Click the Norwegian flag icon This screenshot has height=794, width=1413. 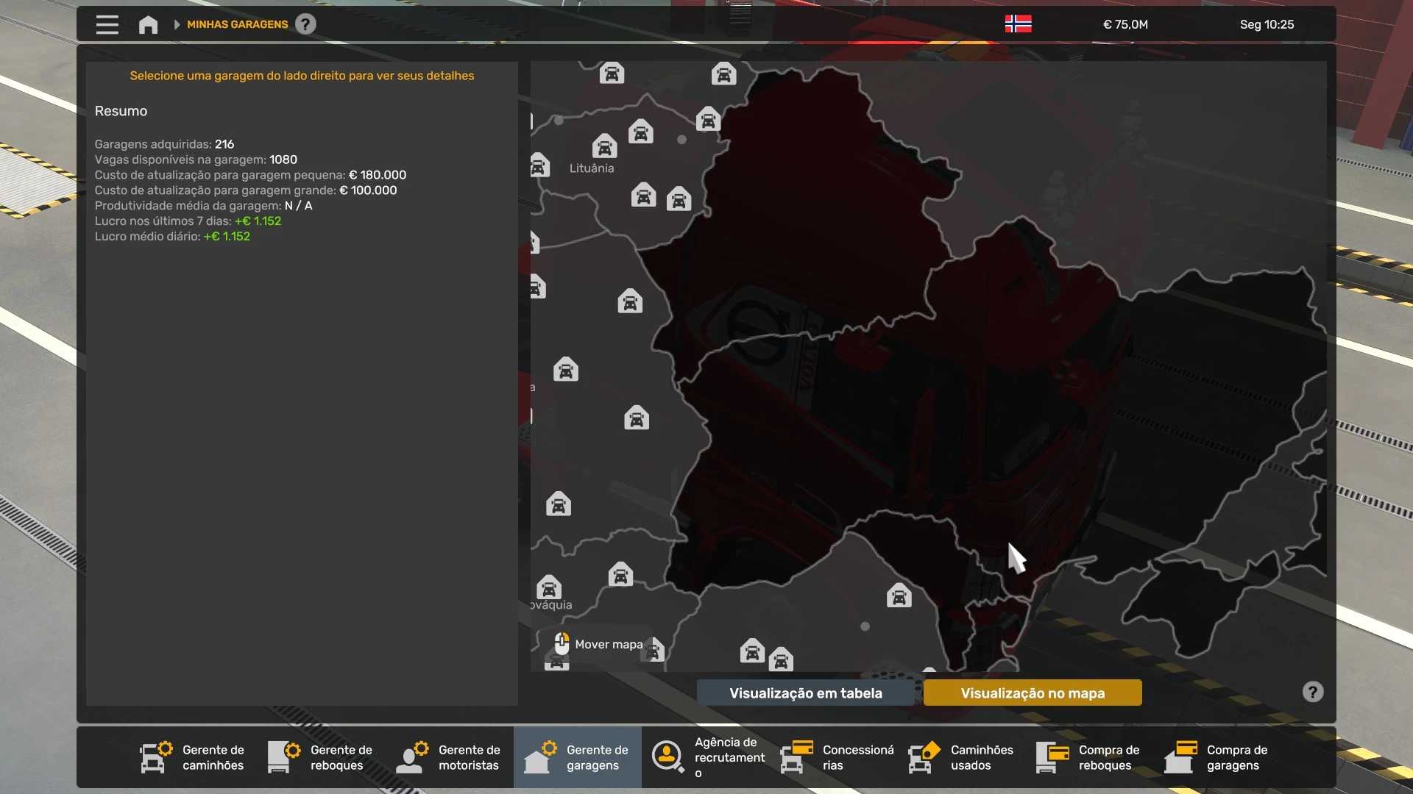(x=1018, y=24)
